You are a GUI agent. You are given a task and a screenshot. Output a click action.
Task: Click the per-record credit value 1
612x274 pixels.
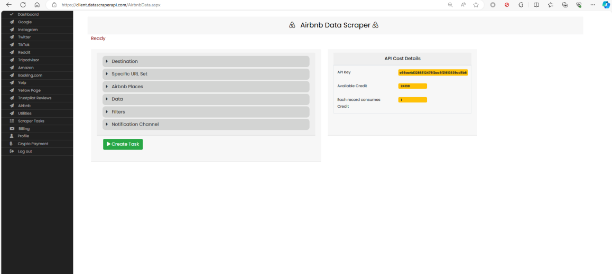413,100
